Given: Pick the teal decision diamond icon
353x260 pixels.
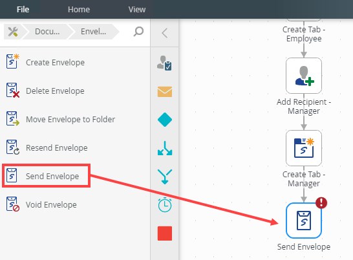Looking at the screenshot, I should click(x=165, y=120).
